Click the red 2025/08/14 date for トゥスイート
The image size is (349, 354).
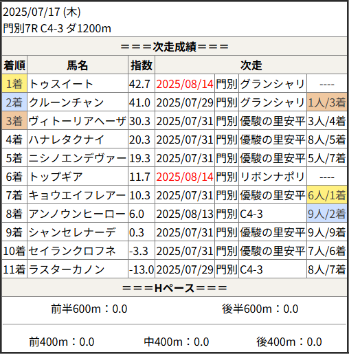click(185, 84)
